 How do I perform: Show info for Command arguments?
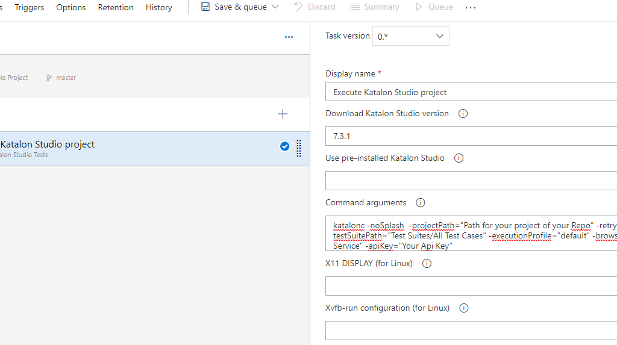tap(421, 203)
